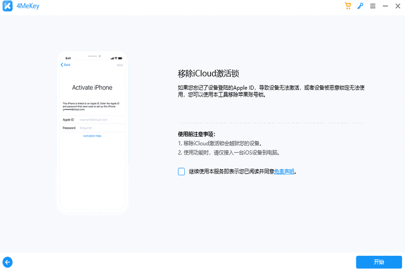The height and width of the screenshot is (270, 405).
Task: Click note 1 about jailbreaking device
Action: pos(220,143)
